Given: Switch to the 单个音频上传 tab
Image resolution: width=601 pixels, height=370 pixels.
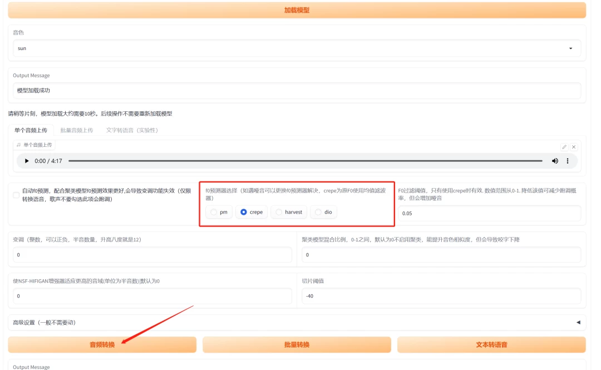Looking at the screenshot, I should point(31,130).
